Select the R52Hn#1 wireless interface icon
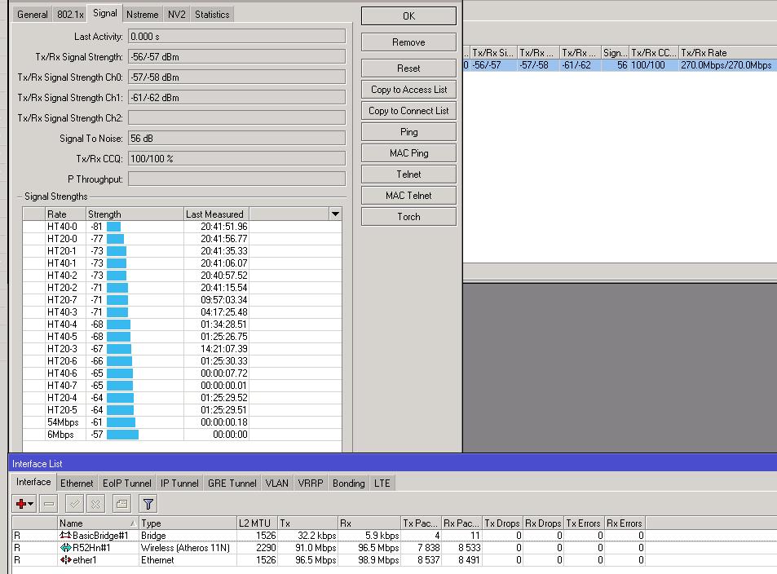The height and width of the screenshot is (574, 777). 65,548
